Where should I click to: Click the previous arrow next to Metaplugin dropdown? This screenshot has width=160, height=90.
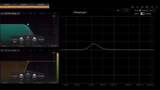[x=14, y=4]
